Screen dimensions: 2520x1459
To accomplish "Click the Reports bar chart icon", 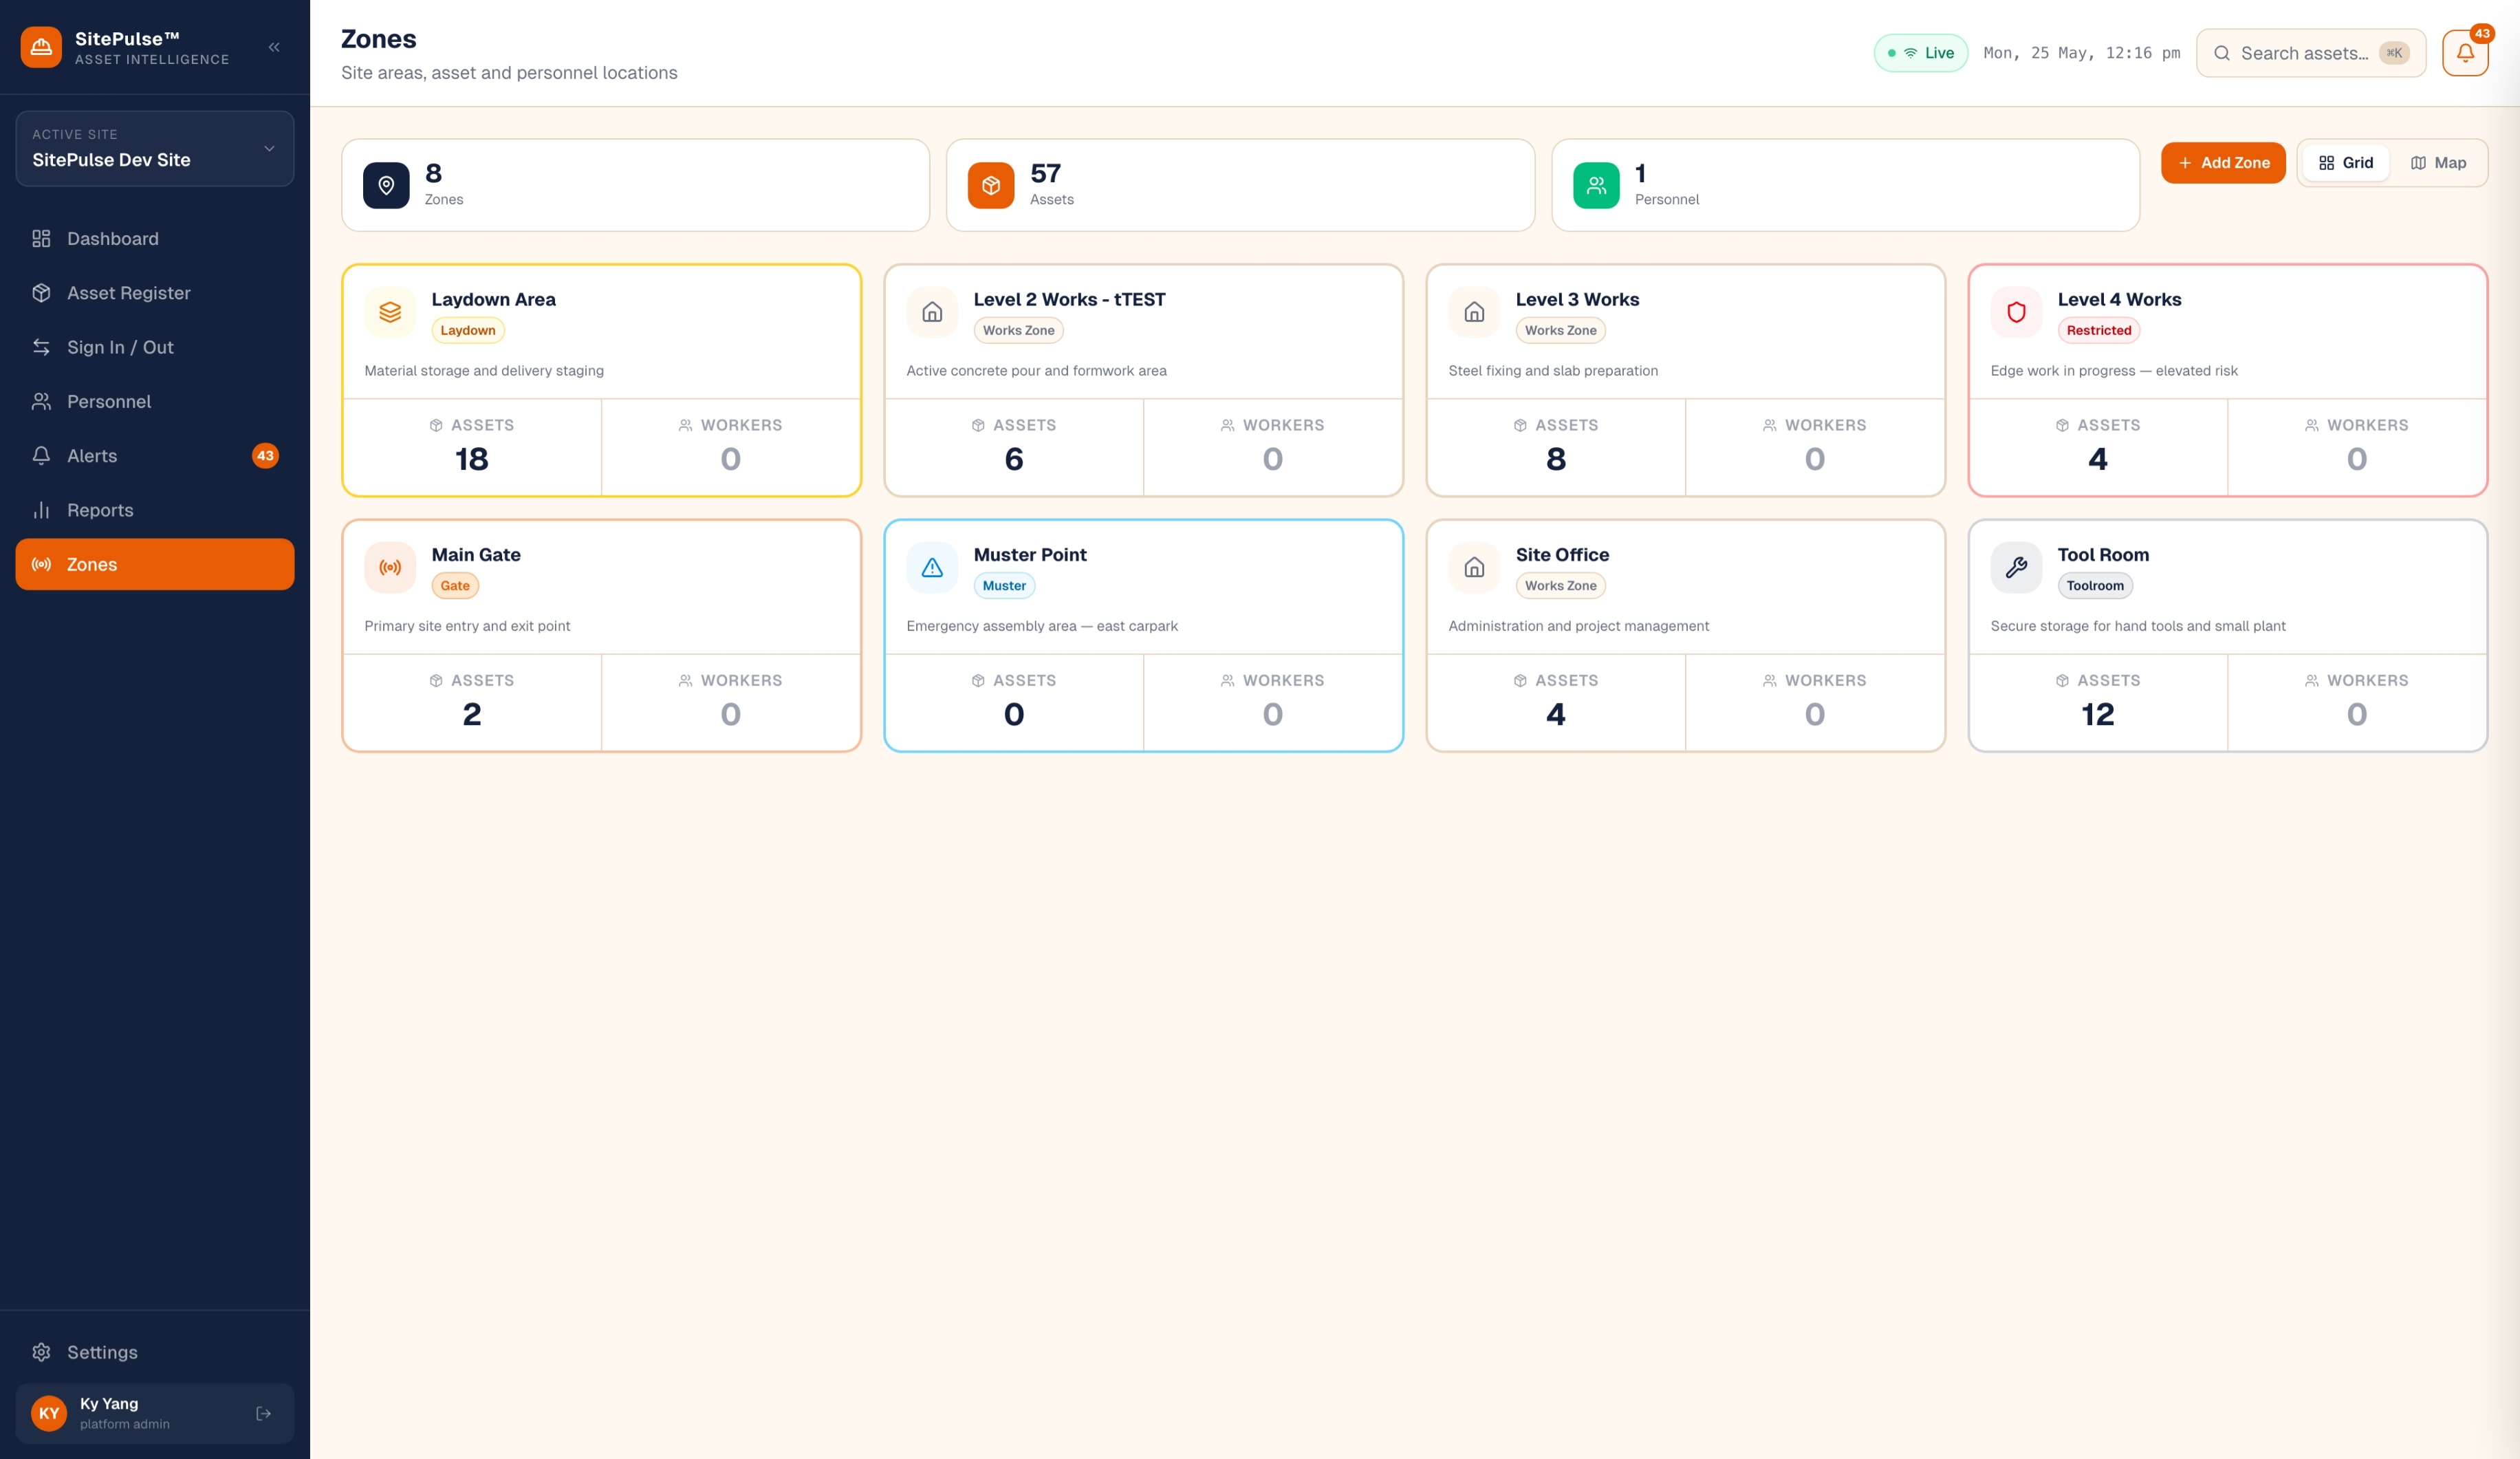I will pos(41,510).
